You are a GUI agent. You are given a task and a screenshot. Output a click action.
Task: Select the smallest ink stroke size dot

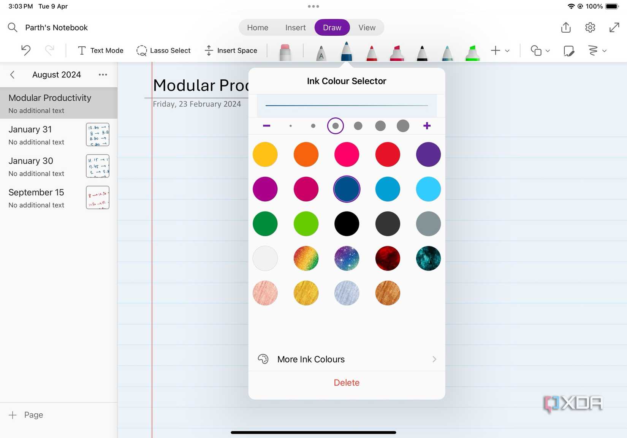pos(291,125)
